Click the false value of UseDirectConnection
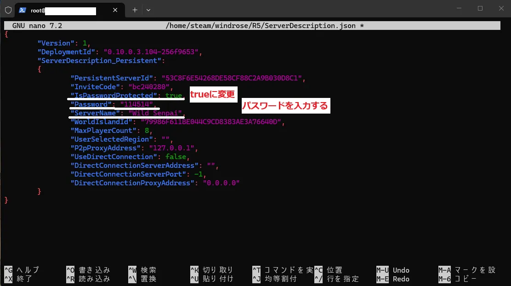 coord(176,157)
